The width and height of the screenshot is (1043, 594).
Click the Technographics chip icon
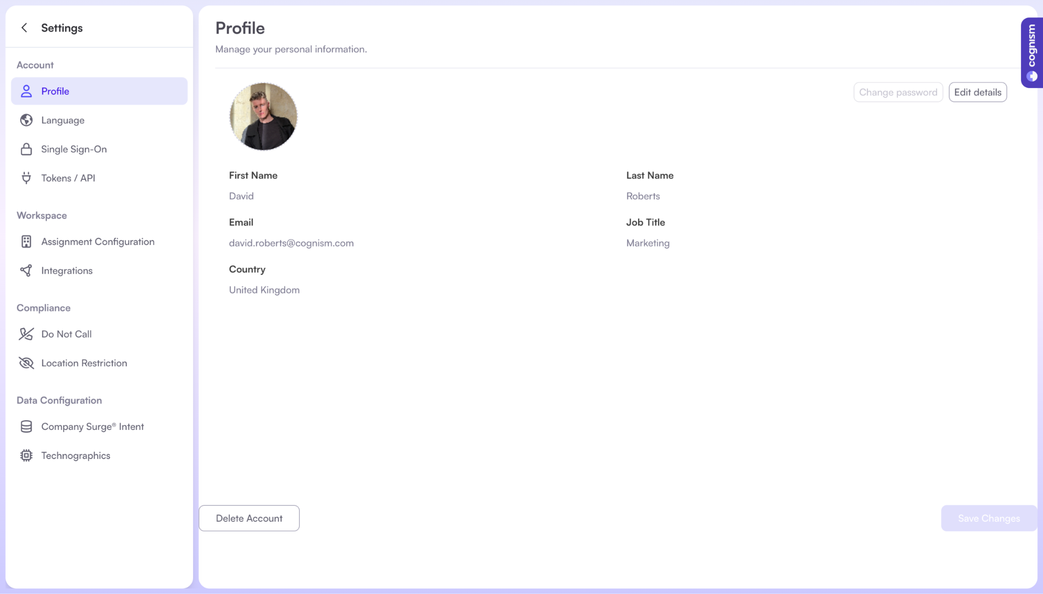(x=26, y=455)
